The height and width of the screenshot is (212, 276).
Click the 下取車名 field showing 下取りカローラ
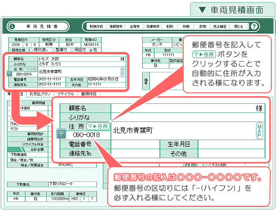[72, 184]
